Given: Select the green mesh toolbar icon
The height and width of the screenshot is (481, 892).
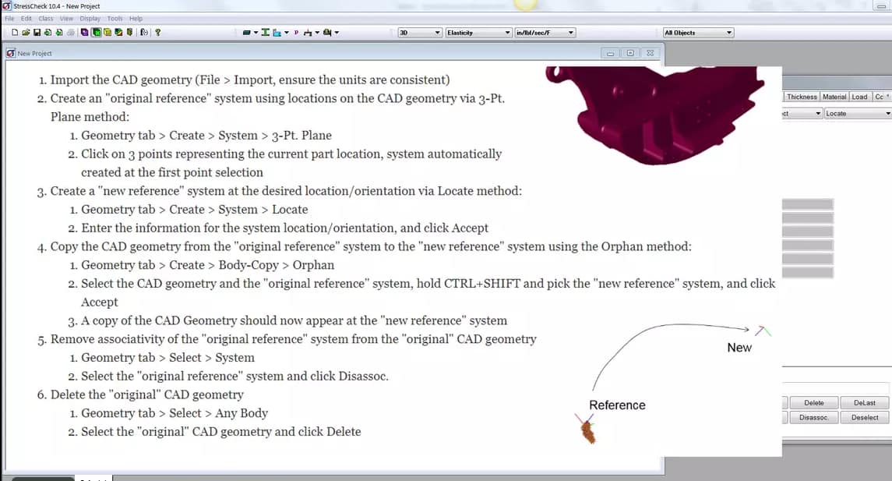Looking at the screenshot, I should (x=95, y=32).
